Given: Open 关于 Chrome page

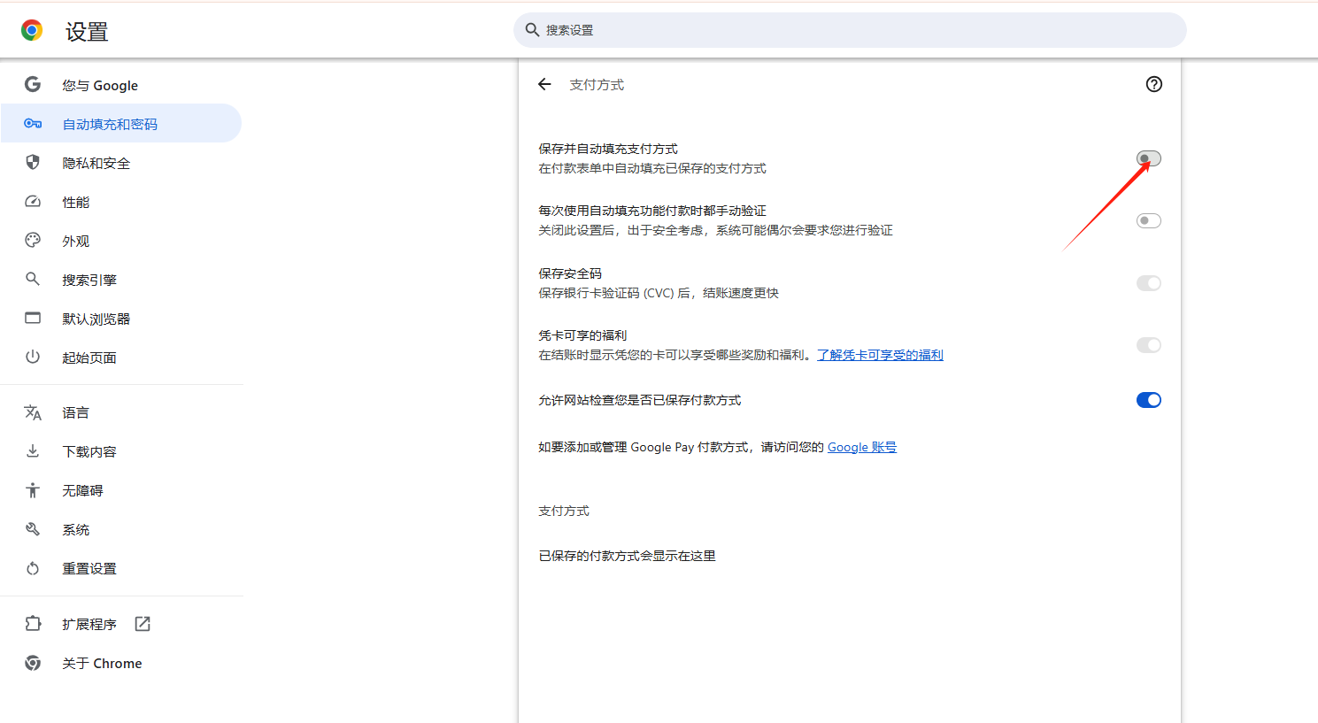Looking at the screenshot, I should point(121,663).
